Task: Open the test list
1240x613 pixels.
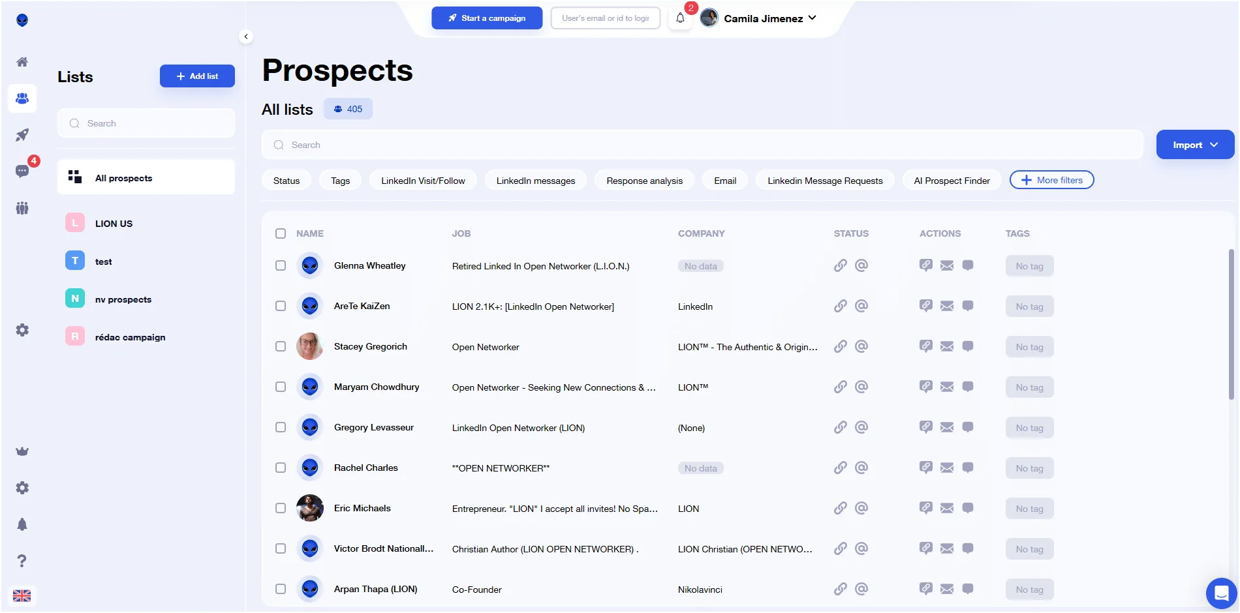Action: pos(146,262)
